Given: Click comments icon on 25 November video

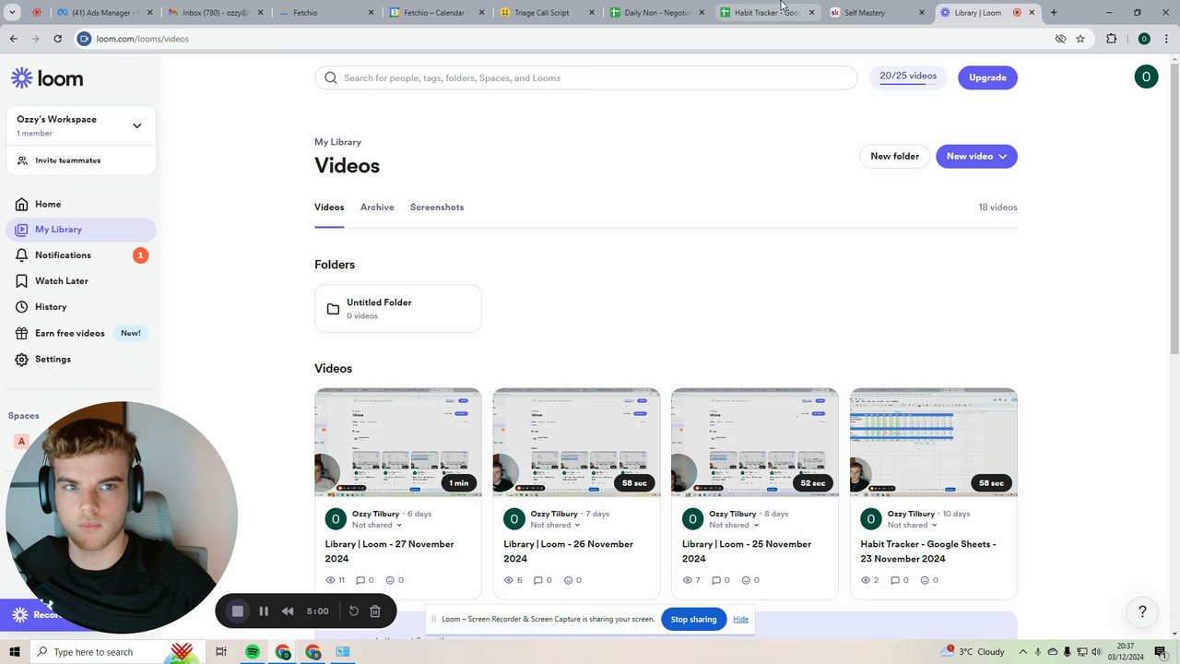Looking at the screenshot, I should [717, 580].
